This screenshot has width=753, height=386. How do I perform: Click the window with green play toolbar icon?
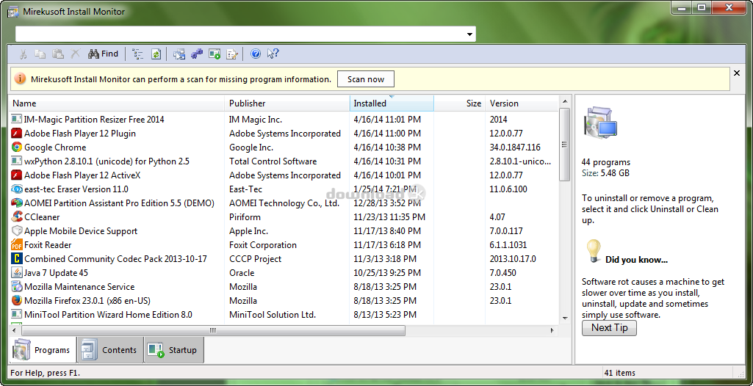point(215,54)
